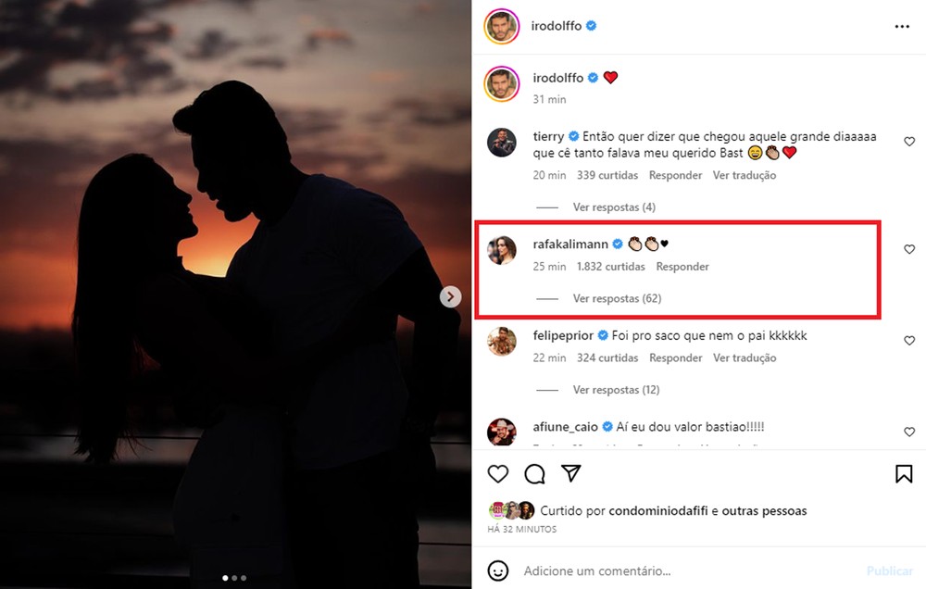Open irodolffo's profile picture
The image size is (926, 589).
tap(502, 26)
